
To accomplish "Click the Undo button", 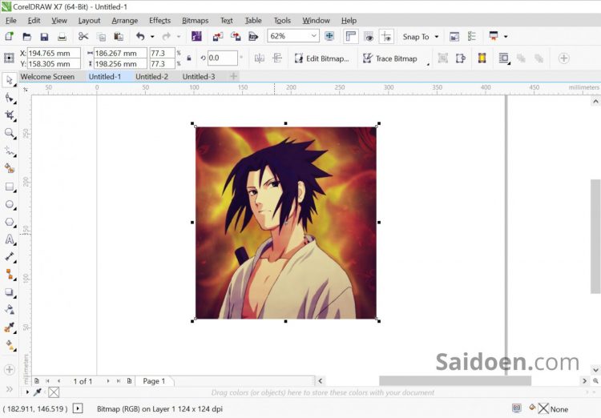I will (x=140, y=36).
